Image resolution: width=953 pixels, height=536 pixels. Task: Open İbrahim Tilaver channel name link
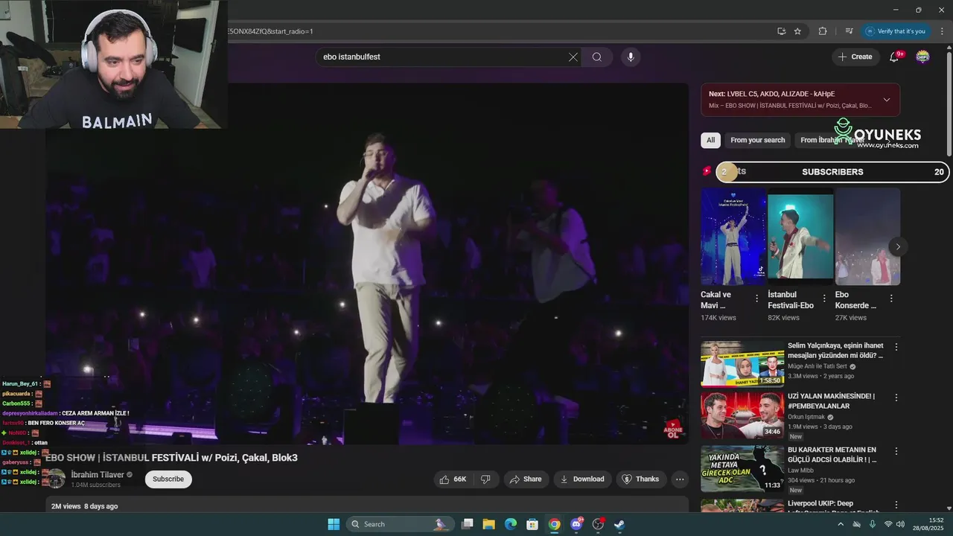[x=98, y=475]
